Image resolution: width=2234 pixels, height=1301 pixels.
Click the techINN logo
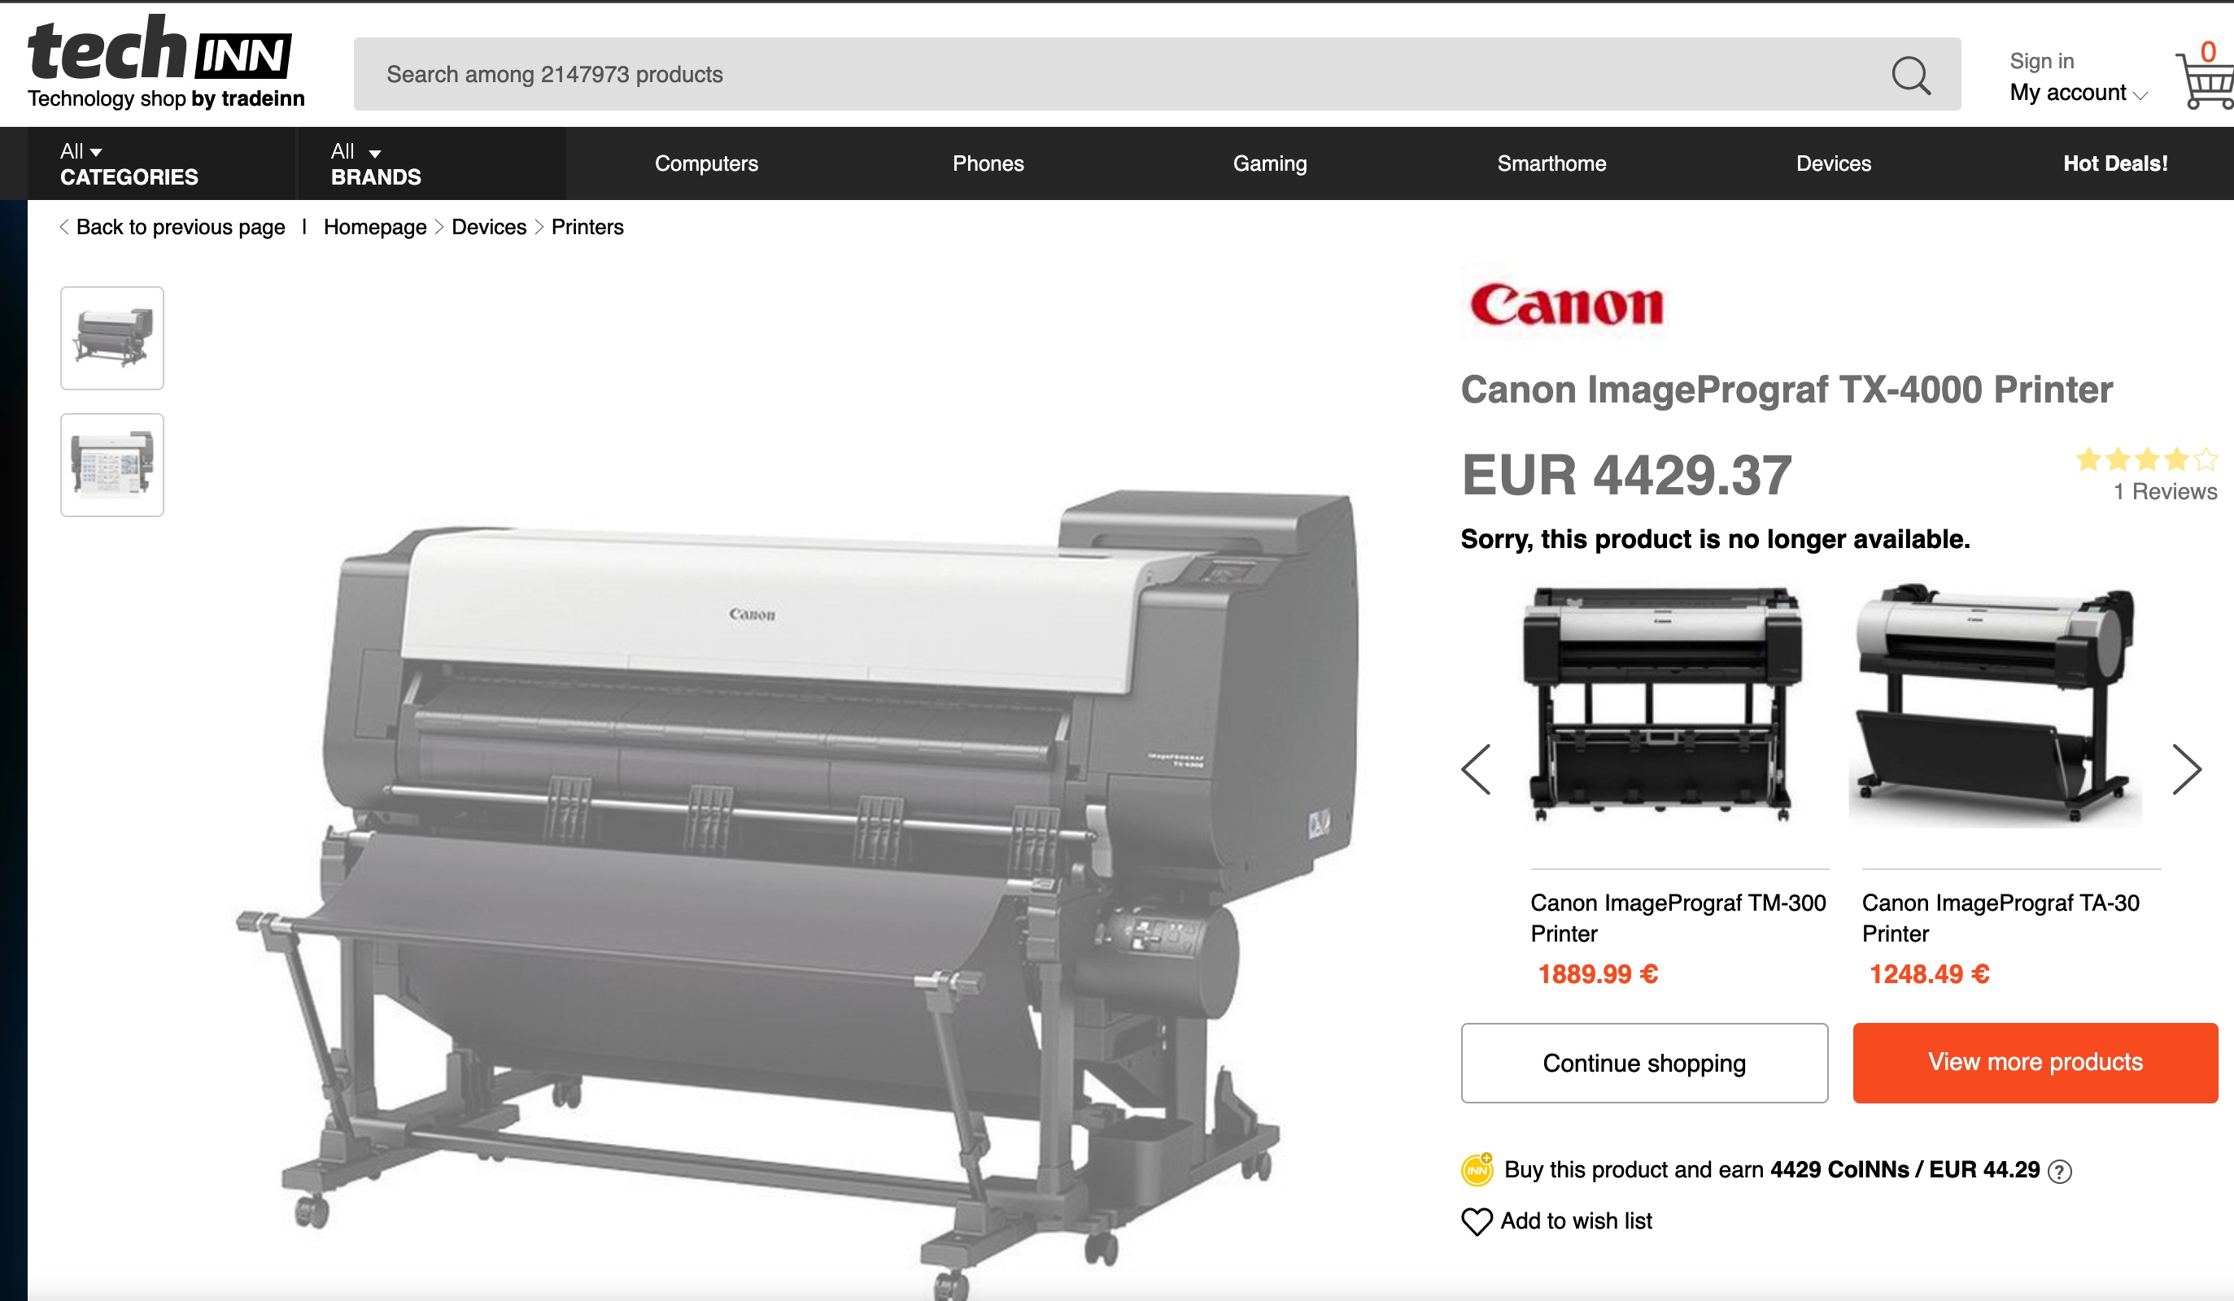click(x=160, y=49)
